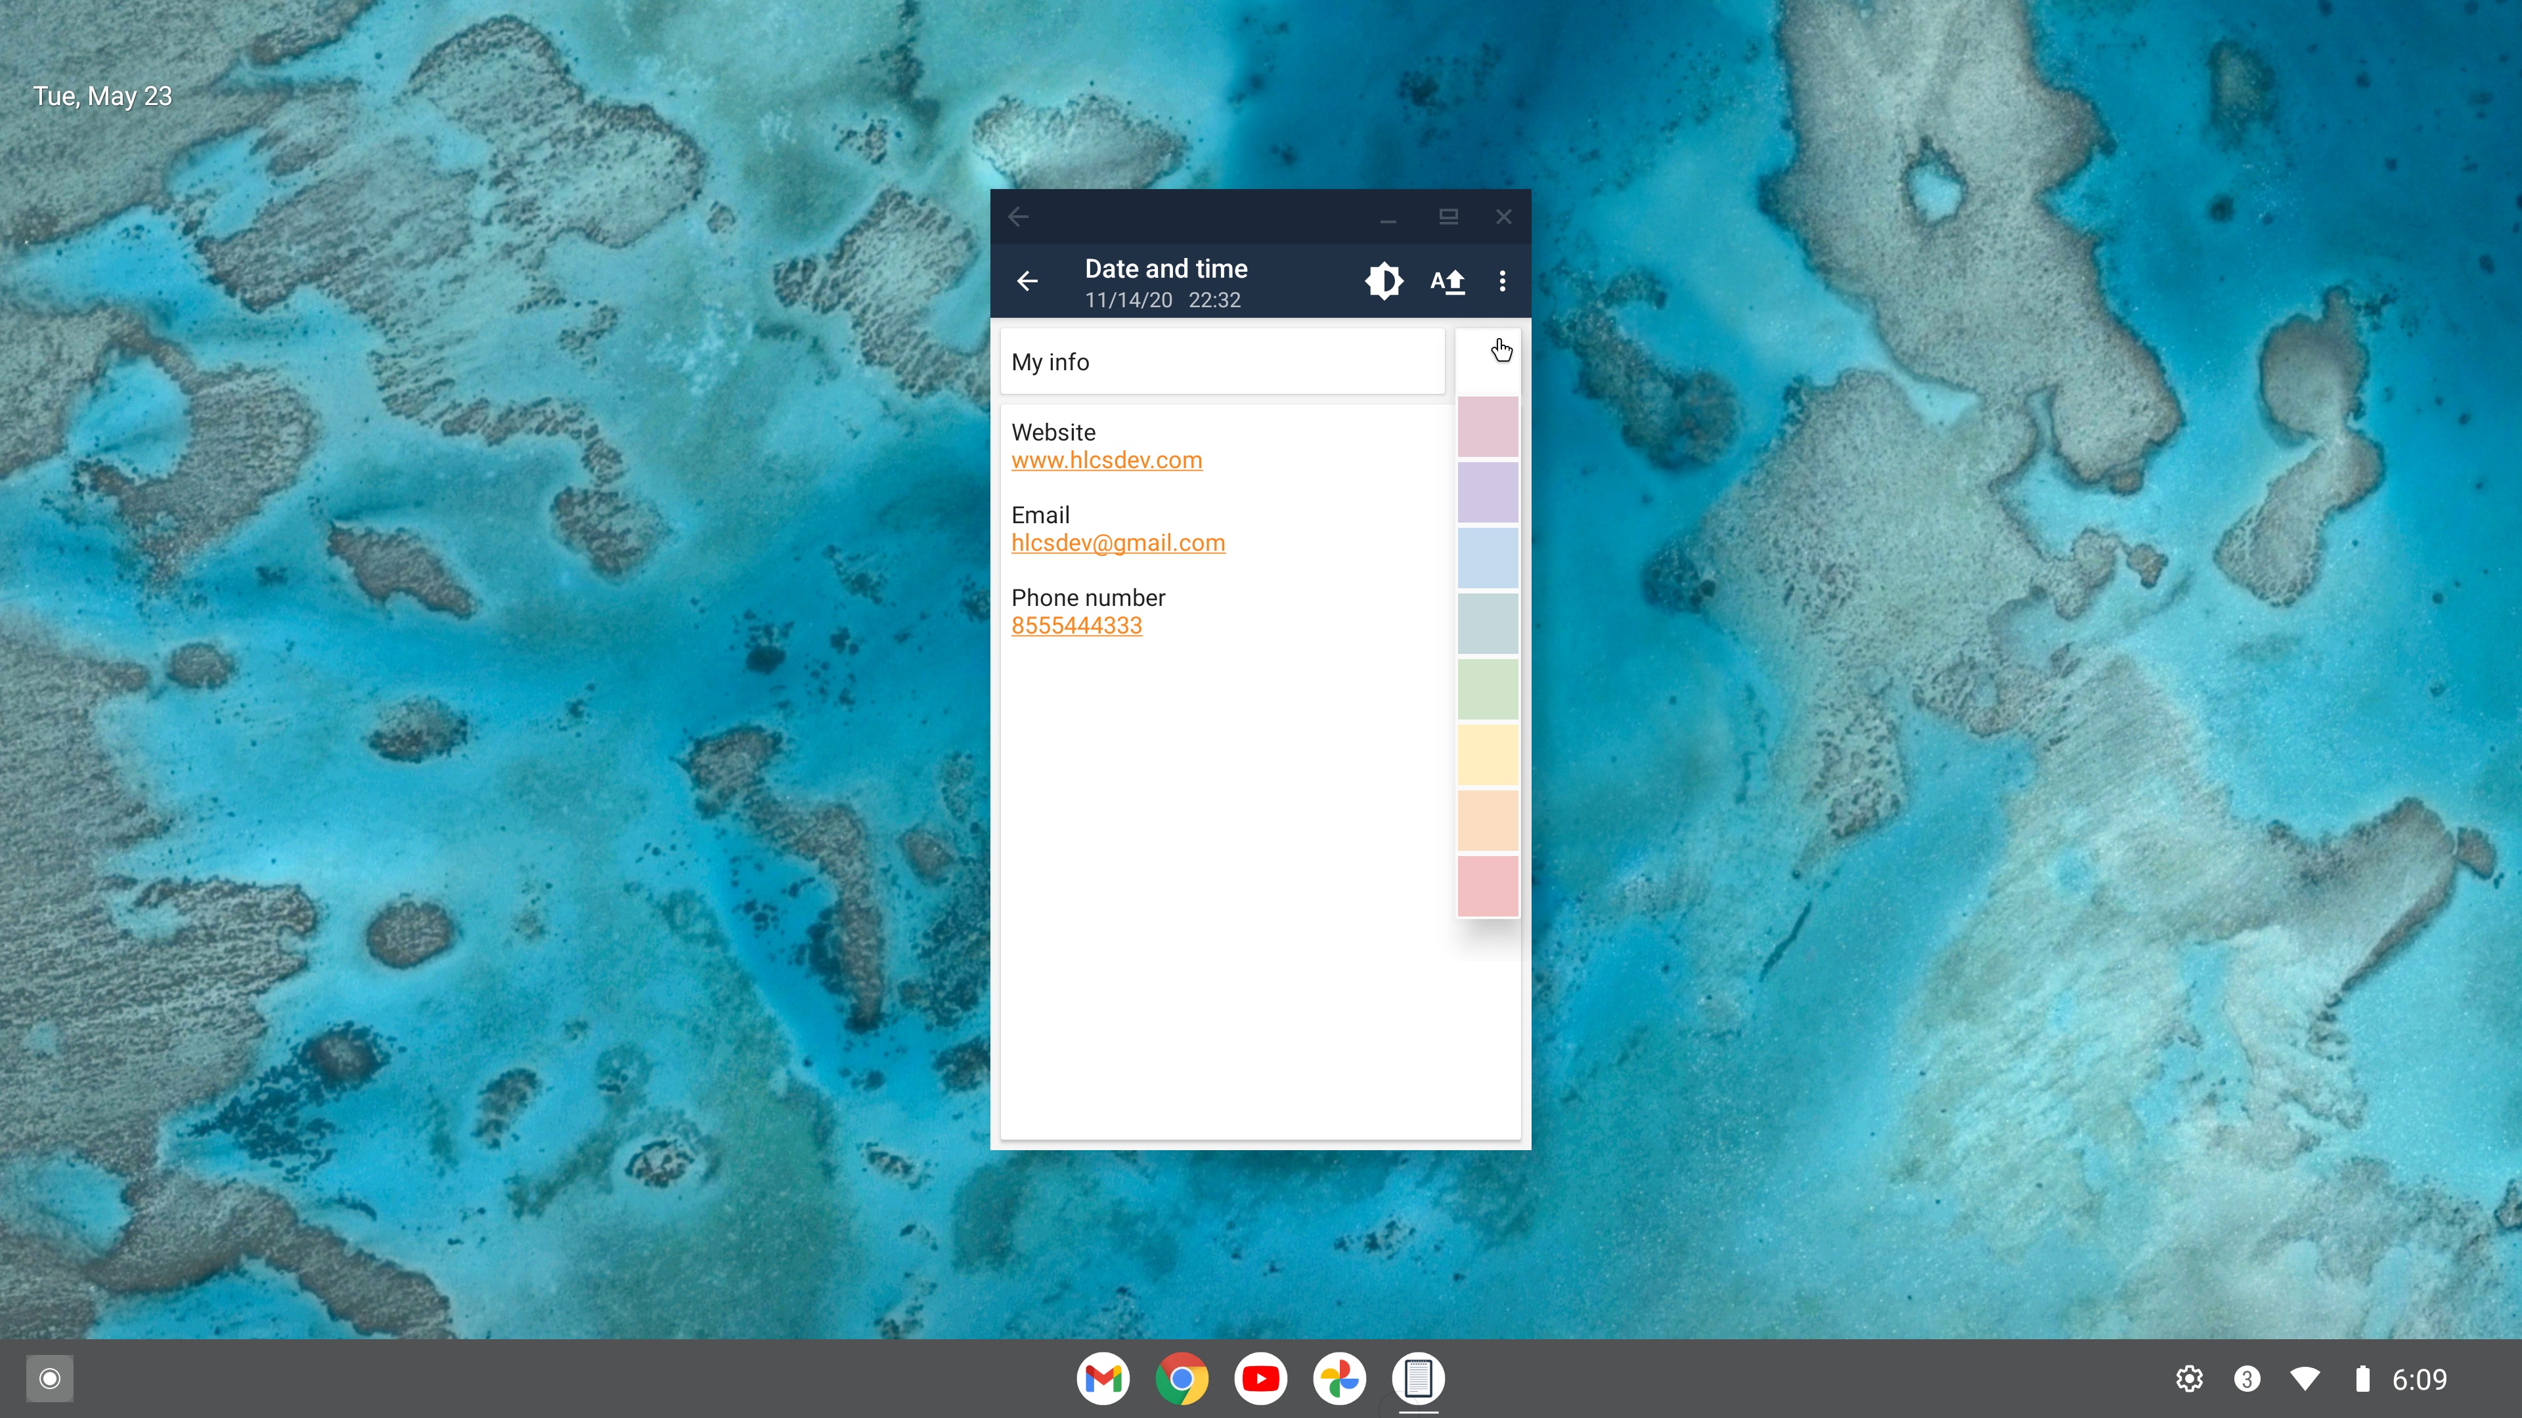Toggle the brightness theme icon
The image size is (2522, 1418).
(x=1383, y=282)
